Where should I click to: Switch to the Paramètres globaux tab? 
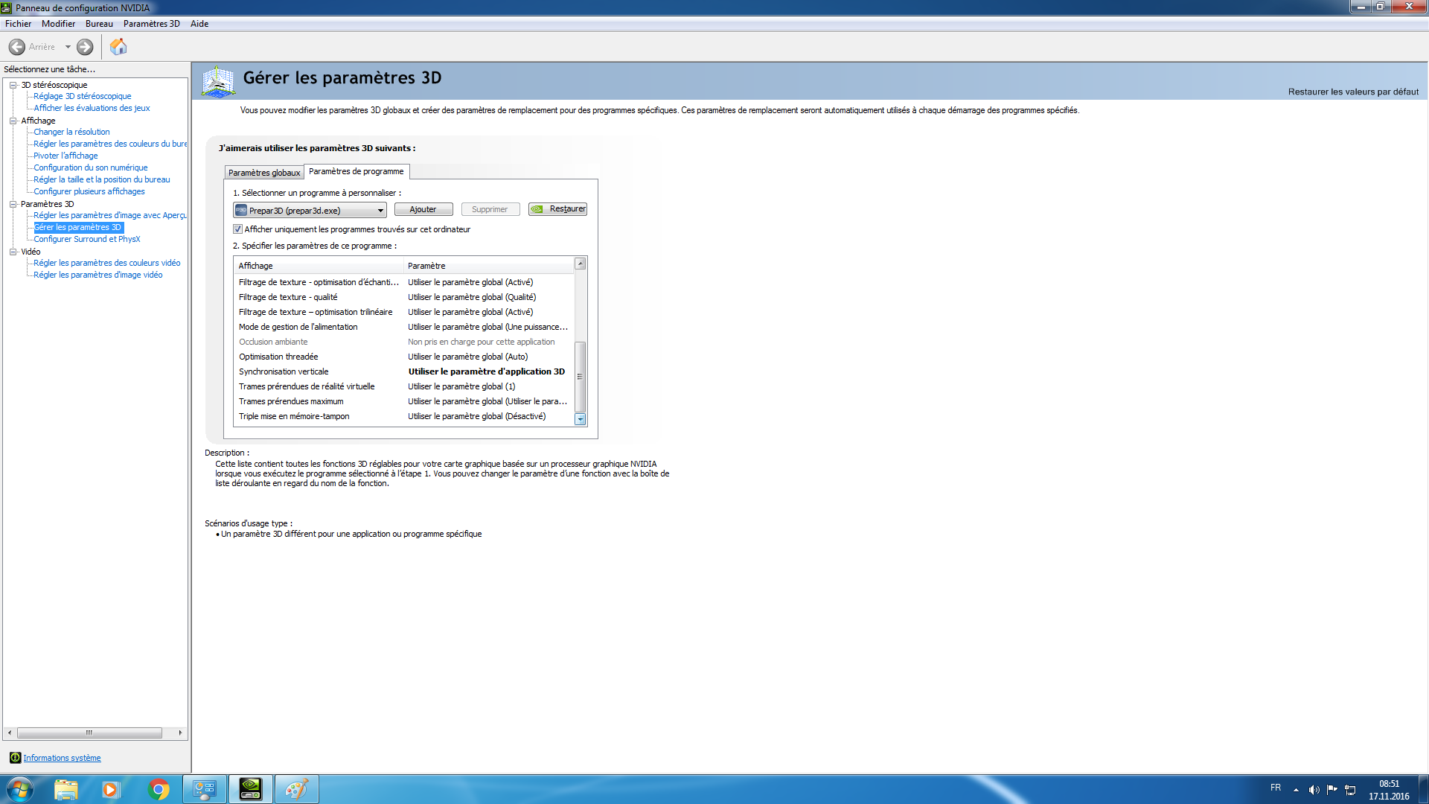(264, 173)
